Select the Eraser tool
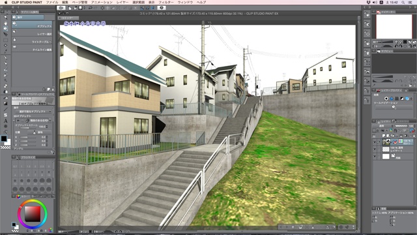The width and height of the screenshot is (417, 235). click(x=5, y=86)
